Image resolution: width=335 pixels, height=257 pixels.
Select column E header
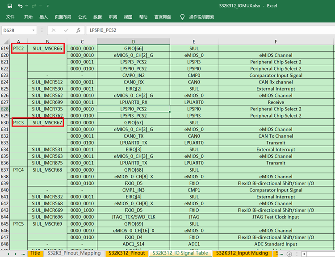(x=194, y=42)
